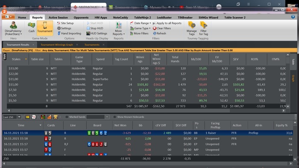Open the SitNGo Wizard tab
This screenshot has height=168, width=299.
click(208, 17)
